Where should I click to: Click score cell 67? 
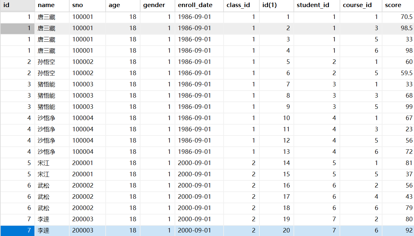(398, 118)
